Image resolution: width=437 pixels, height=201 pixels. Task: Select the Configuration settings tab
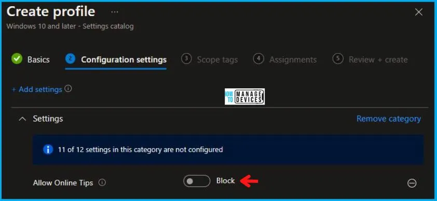pos(124,60)
